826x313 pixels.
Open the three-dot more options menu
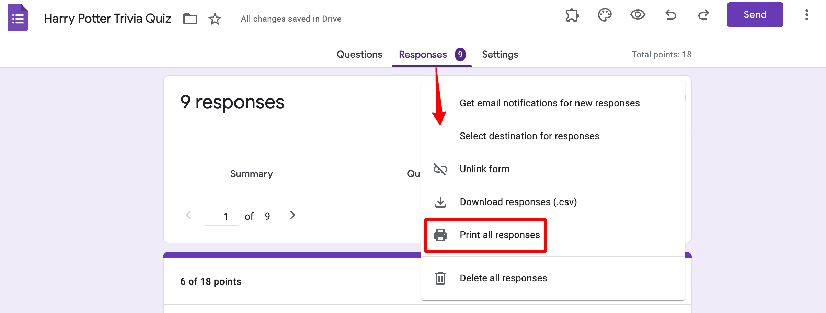(806, 15)
